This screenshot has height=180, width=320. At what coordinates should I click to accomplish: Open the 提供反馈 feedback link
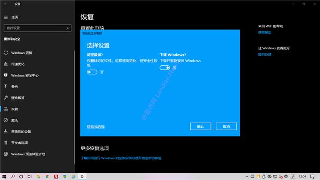[x=265, y=55]
